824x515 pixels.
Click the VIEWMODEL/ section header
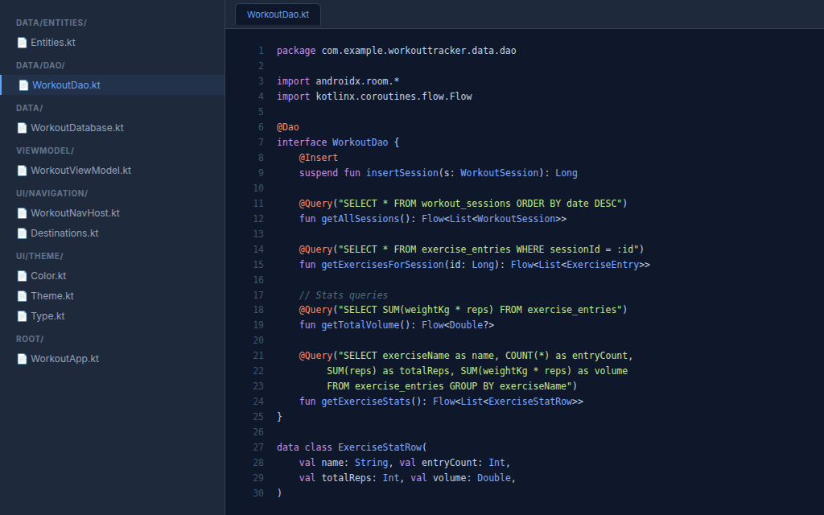pyautogui.click(x=45, y=150)
